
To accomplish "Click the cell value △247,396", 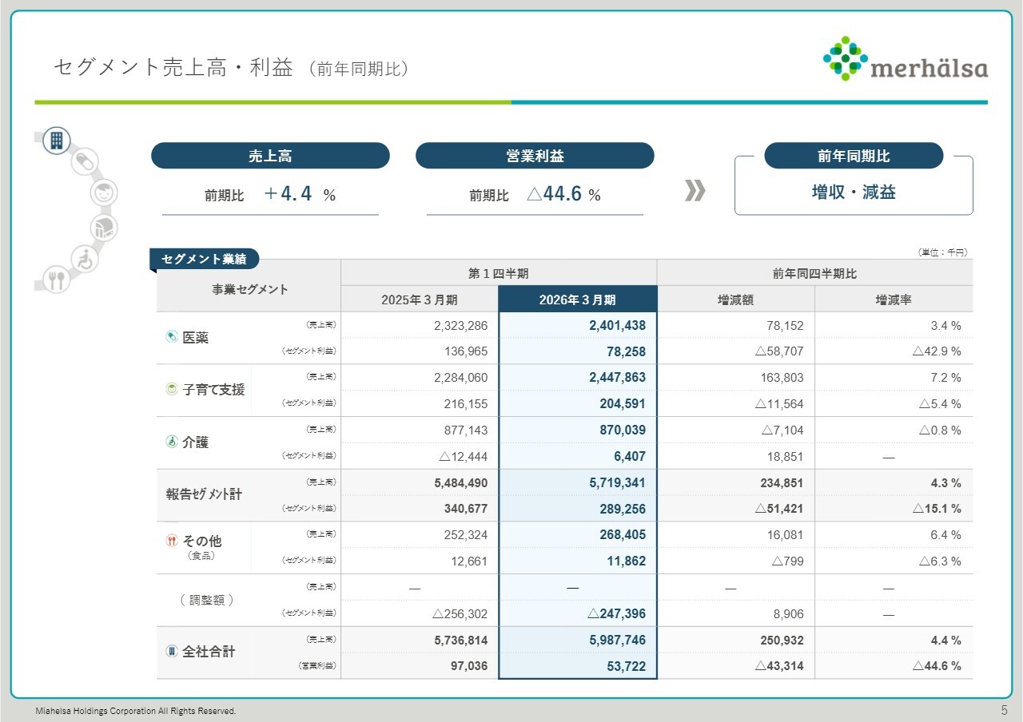I will [x=616, y=614].
